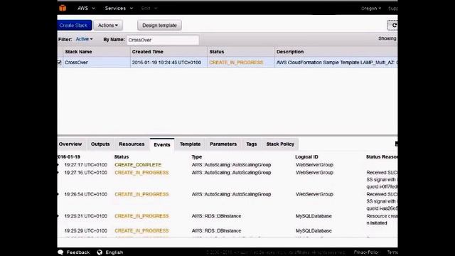
Task: Click the 19:25:29 UTC+0100 timestamp
Action: (85, 230)
